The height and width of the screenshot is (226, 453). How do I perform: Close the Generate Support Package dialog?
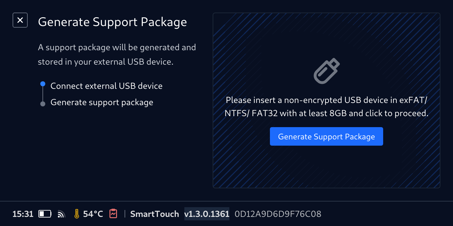pyautogui.click(x=20, y=20)
